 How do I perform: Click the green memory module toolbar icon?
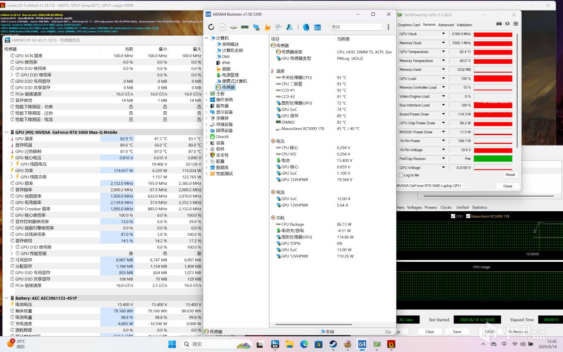245,27
